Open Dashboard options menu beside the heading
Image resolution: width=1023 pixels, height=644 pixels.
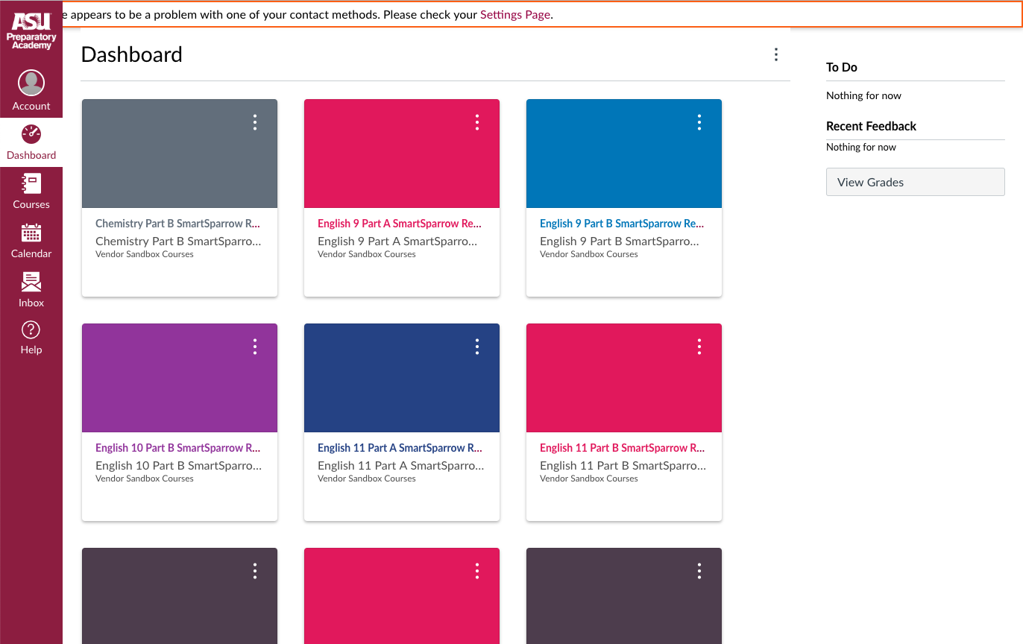coord(776,54)
